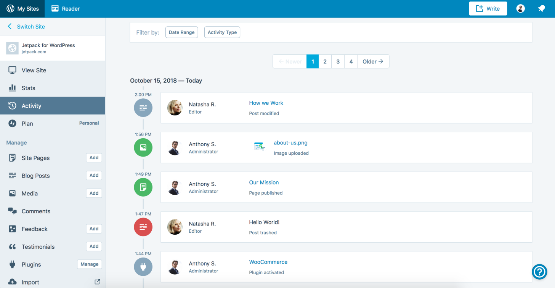Image resolution: width=555 pixels, height=288 pixels.
Task: Switch to the Reader tab
Action: click(x=65, y=8)
